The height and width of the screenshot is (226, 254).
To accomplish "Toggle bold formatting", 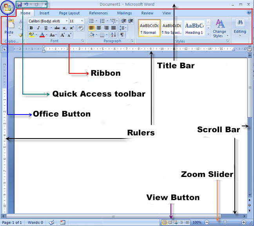I will 31,28.
